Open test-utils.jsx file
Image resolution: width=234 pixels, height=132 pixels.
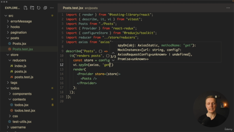pyautogui.click(x=22, y=122)
